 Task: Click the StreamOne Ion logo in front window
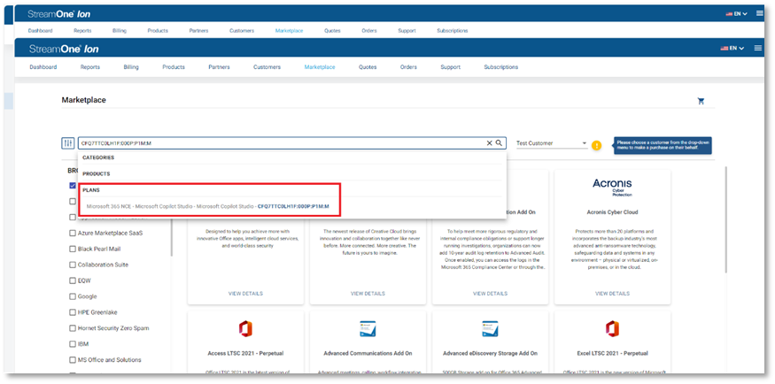(64, 49)
